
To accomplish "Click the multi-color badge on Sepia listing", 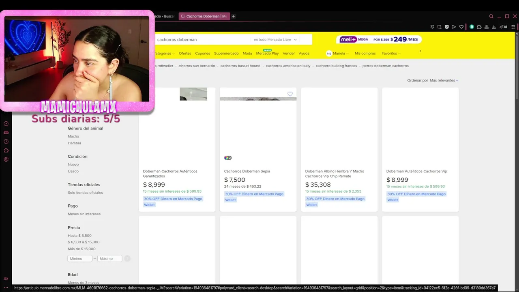I will (228, 158).
